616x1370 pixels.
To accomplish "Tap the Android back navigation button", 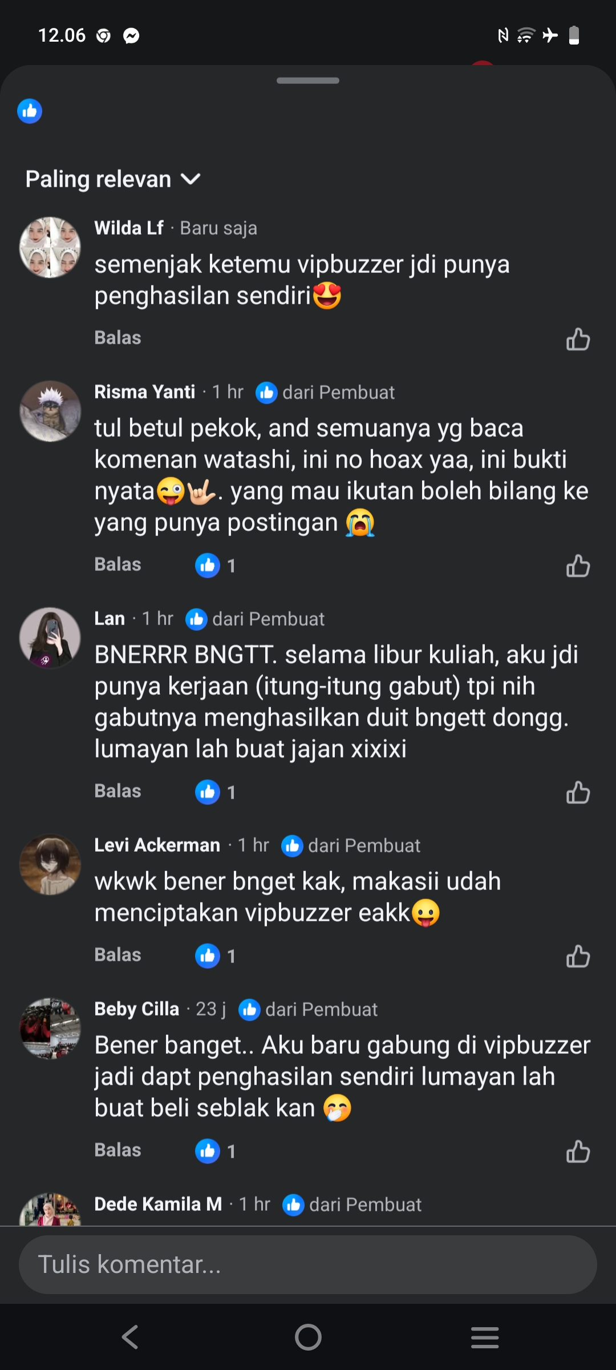I will click(x=131, y=1337).
